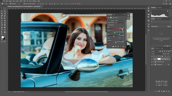
Task: Go to the Home screen icon
Action: (x=2, y=4)
